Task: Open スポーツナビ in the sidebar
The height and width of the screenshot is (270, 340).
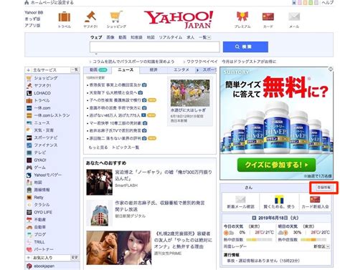Action: coord(46,138)
